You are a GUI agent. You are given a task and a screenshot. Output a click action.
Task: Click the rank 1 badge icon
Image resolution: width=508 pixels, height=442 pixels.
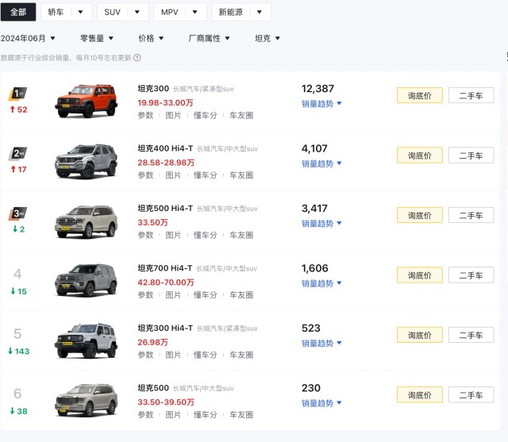(x=17, y=94)
